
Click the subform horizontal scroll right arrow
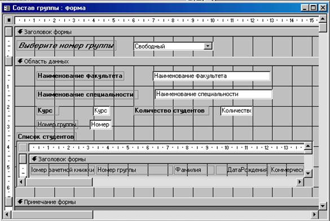tap(300, 182)
